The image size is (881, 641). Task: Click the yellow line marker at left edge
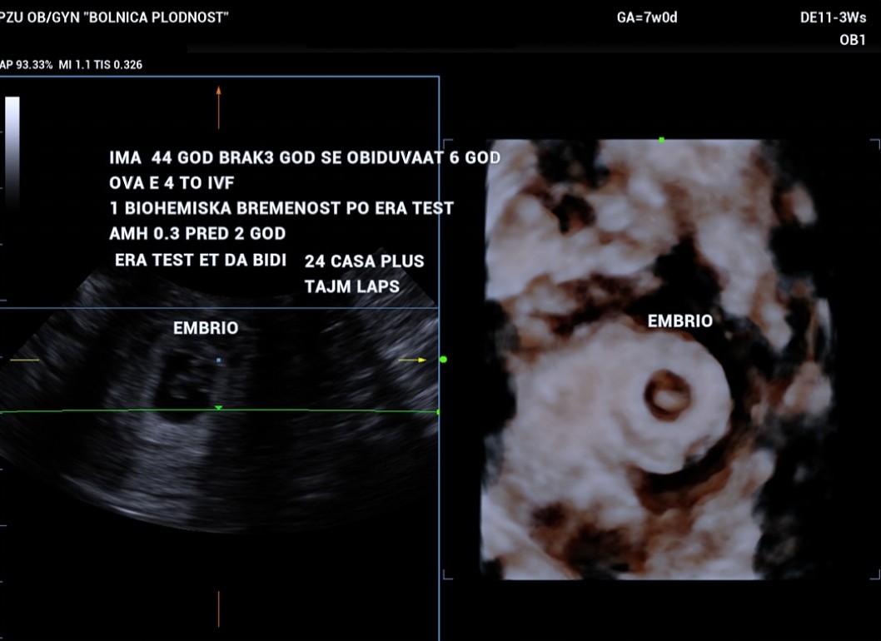point(25,360)
